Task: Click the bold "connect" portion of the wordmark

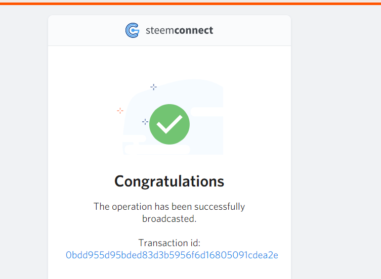Action: point(194,30)
